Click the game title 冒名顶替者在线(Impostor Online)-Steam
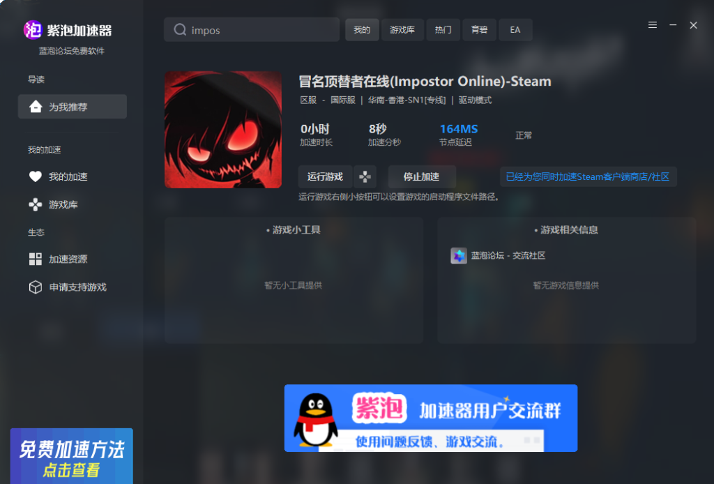714x484 pixels. 425,81
